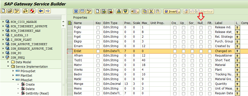
Task: Click Edm.Decimal cell in Menge row
Action: (113, 84)
